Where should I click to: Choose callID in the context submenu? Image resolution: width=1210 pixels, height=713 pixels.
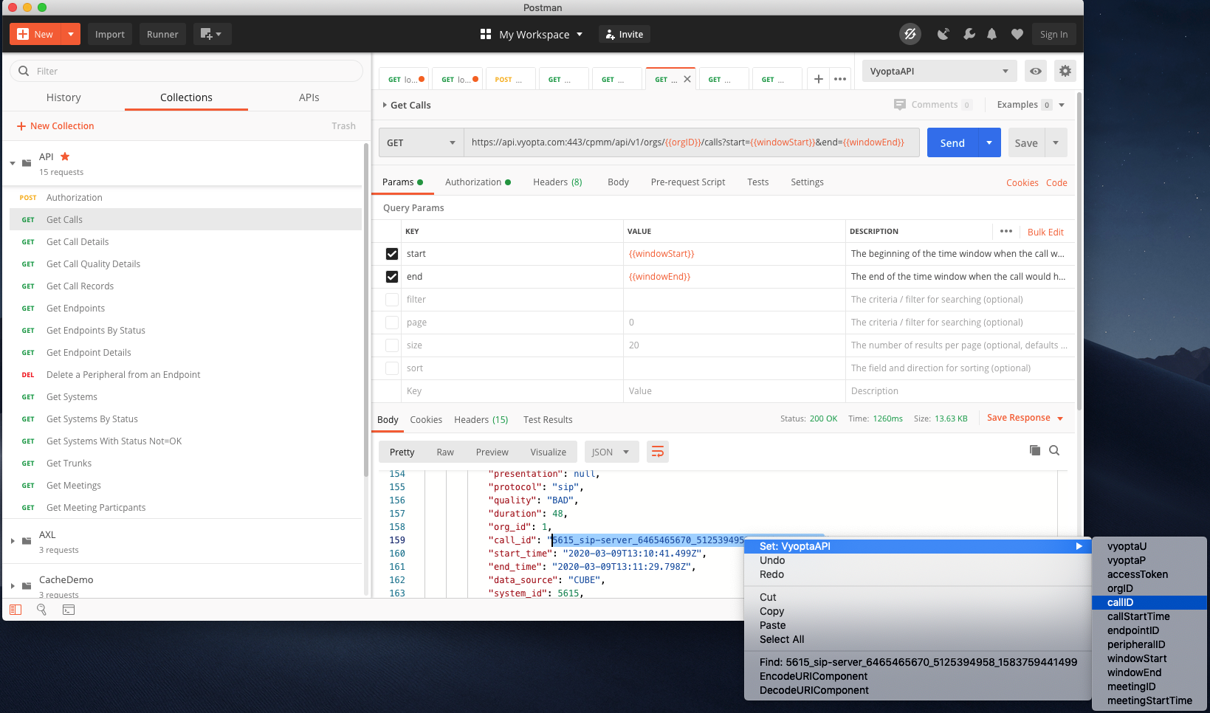pos(1149,602)
